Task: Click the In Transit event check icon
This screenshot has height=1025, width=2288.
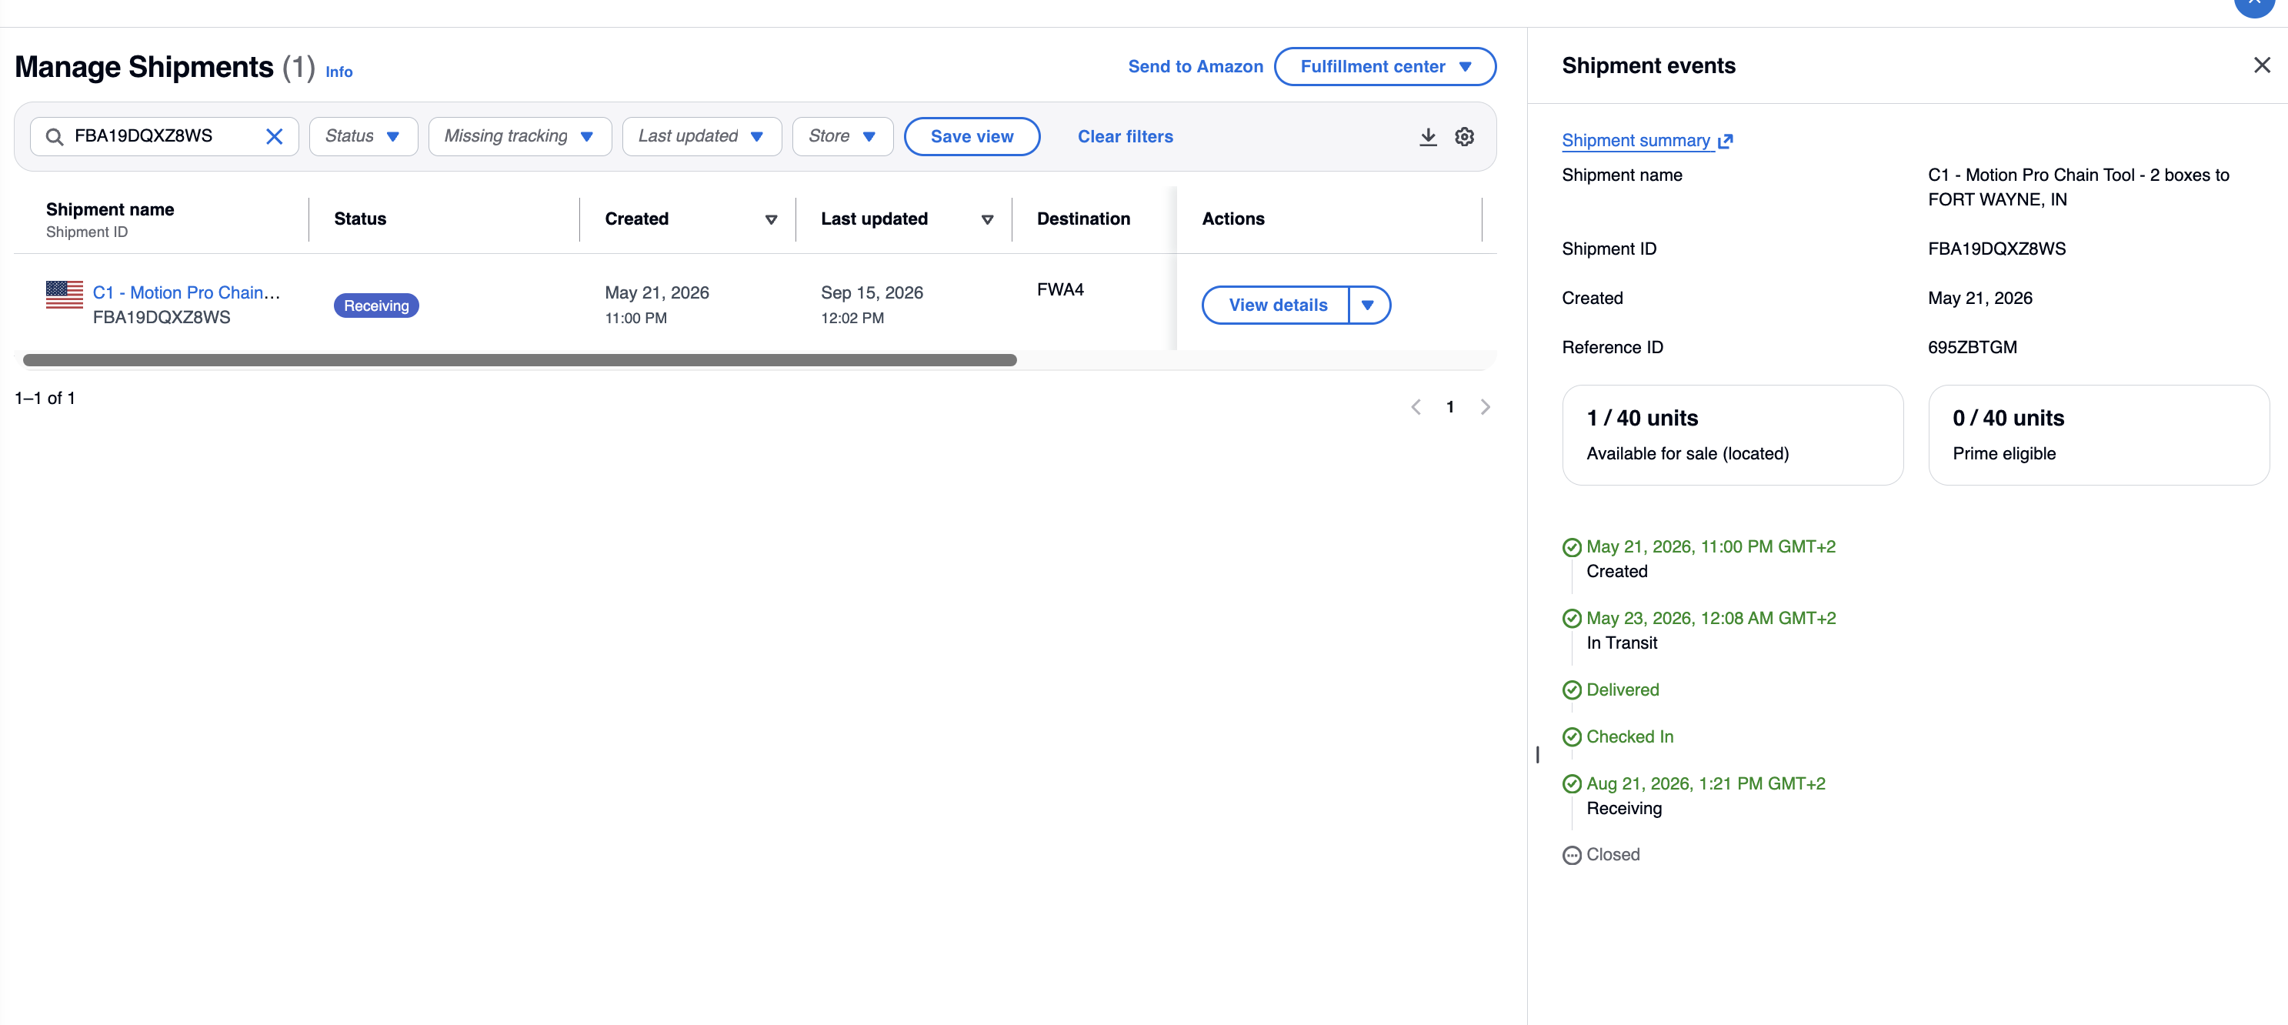Action: 1571,618
